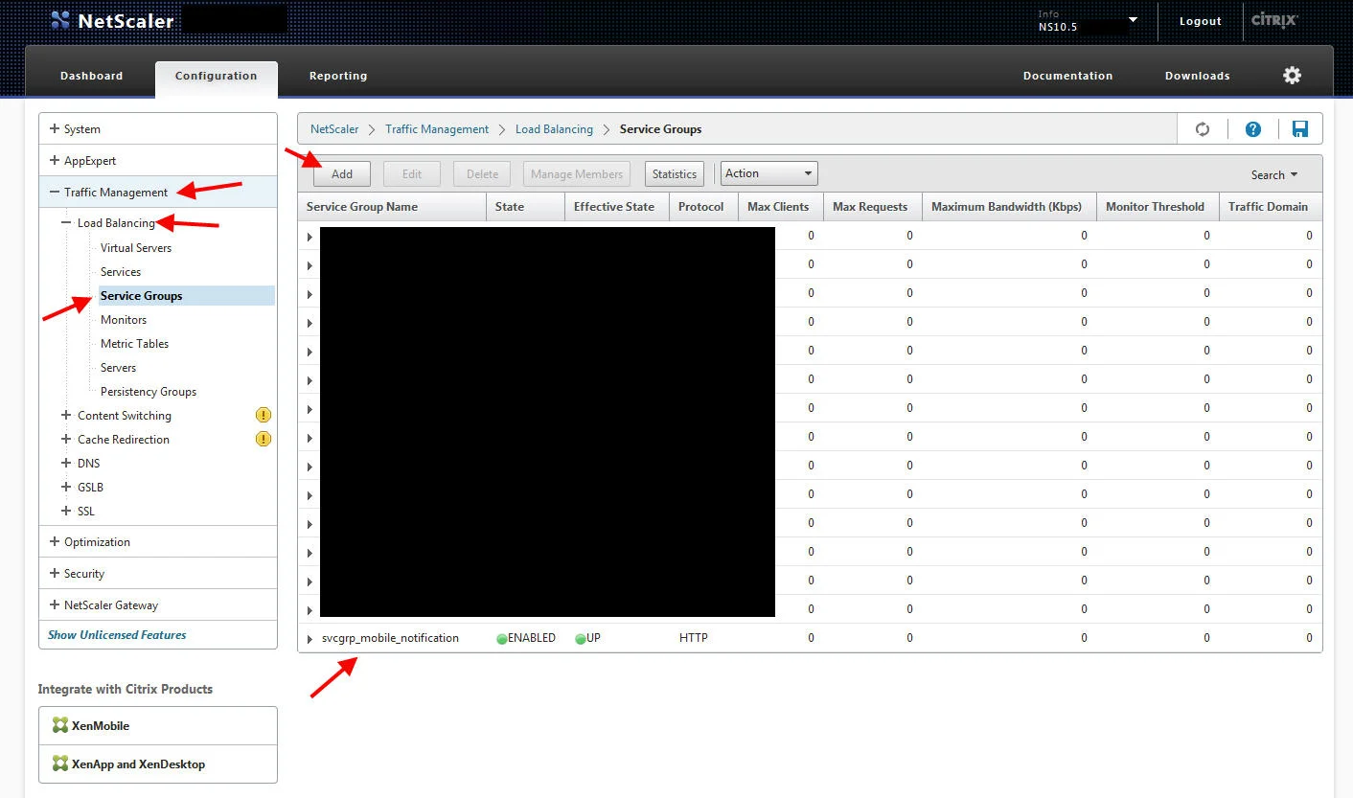Sort by the Traffic Domain column

[x=1271, y=206]
